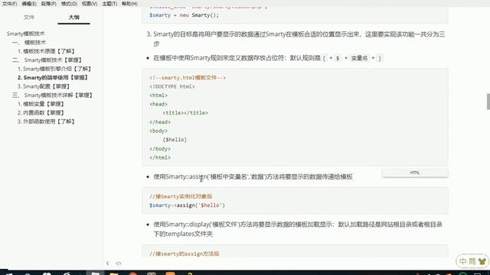This screenshot has height=275, width=490.
Task: Click the <body> opening tag line
Action: (158, 131)
